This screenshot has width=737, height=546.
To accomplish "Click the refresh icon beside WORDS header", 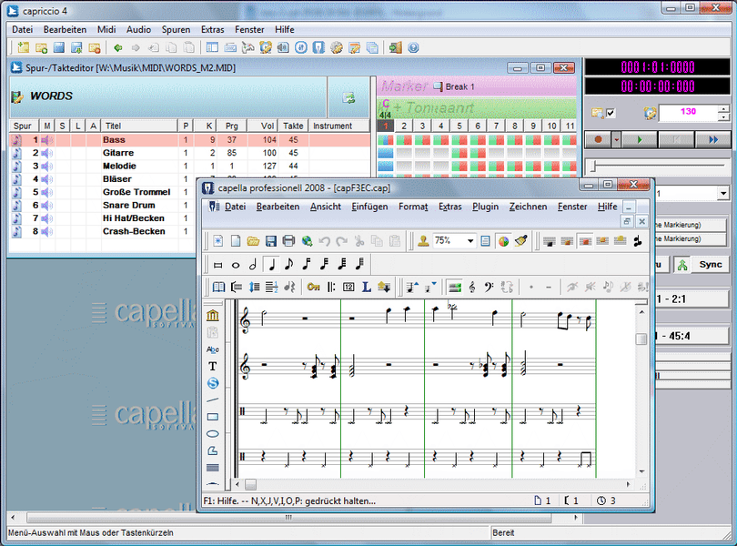I will click(x=348, y=97).
